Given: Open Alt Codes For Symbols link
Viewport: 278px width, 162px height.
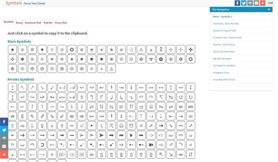Looking at the screenshot, I should pyautogui.click(x=224, y=65).
